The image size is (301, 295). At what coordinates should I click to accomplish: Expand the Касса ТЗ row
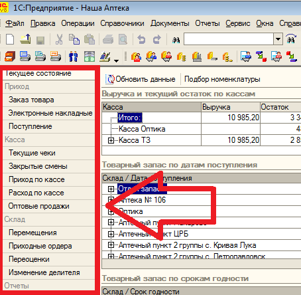pyautogui.click(x=111, y=140)
